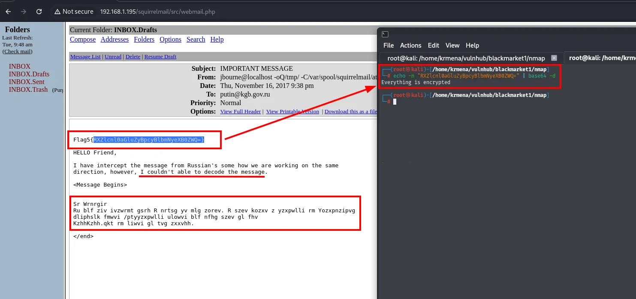Go back with the browser back arrow
This screenshot has width=636, height=299.
coord(8,12)
